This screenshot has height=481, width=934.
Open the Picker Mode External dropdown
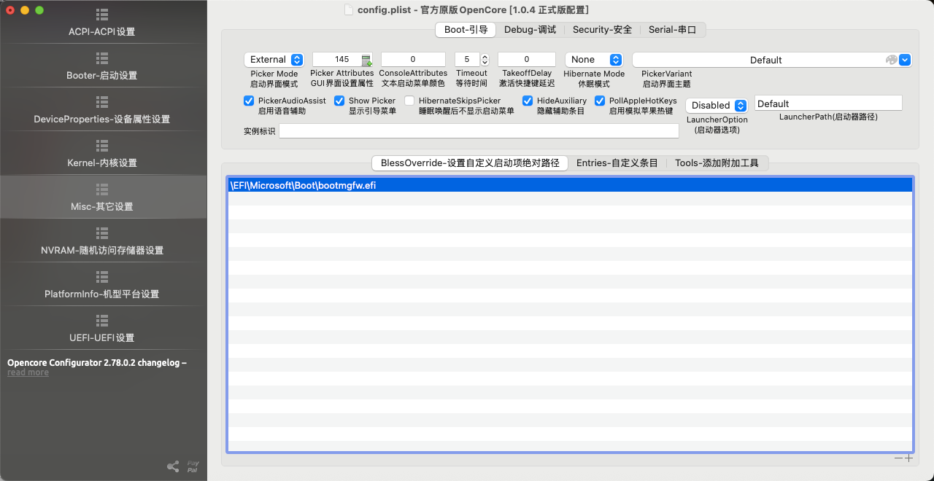click(274, 60)
